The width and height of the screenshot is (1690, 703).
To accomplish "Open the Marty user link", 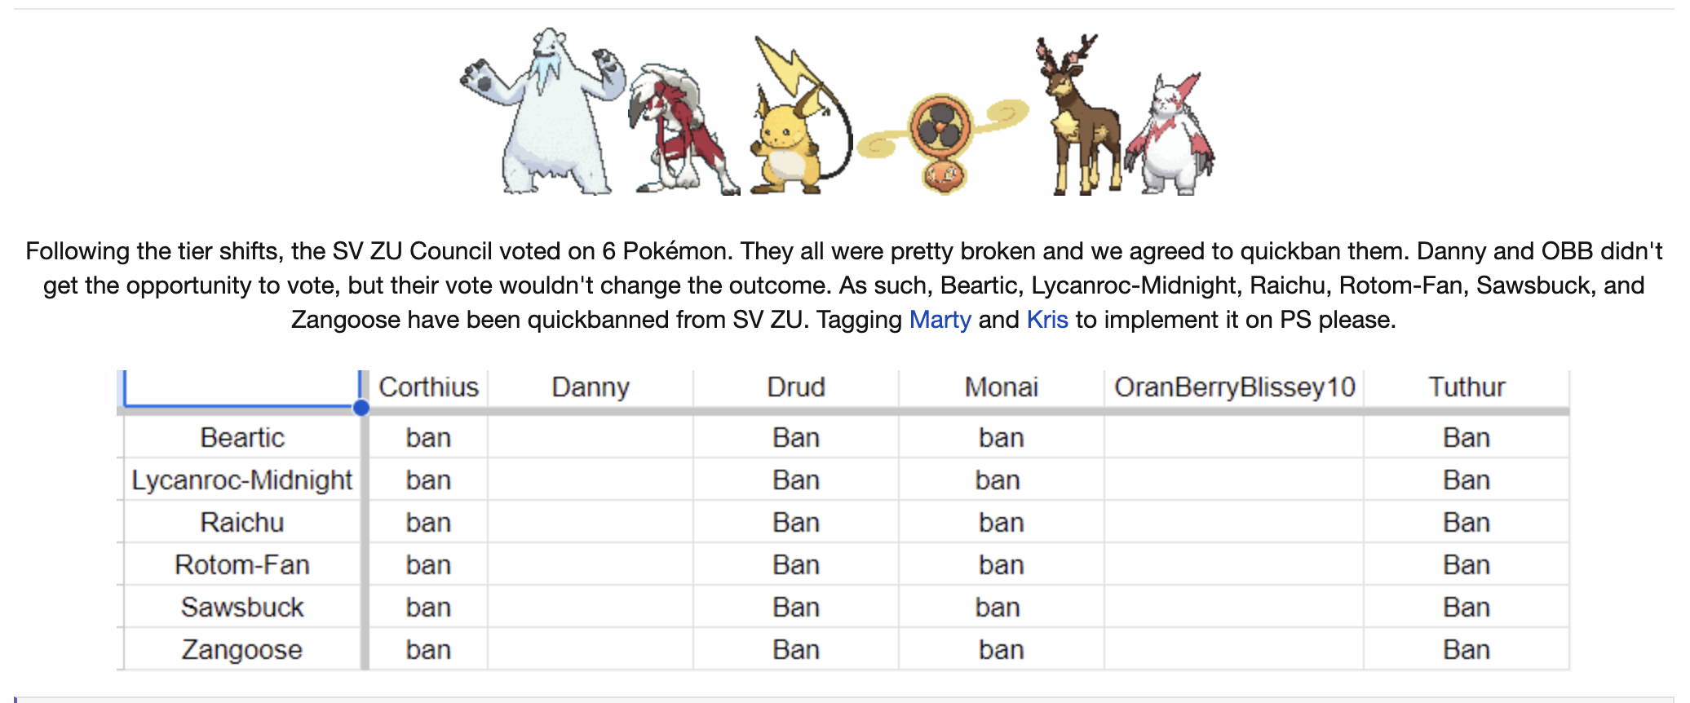I will 940,320.
